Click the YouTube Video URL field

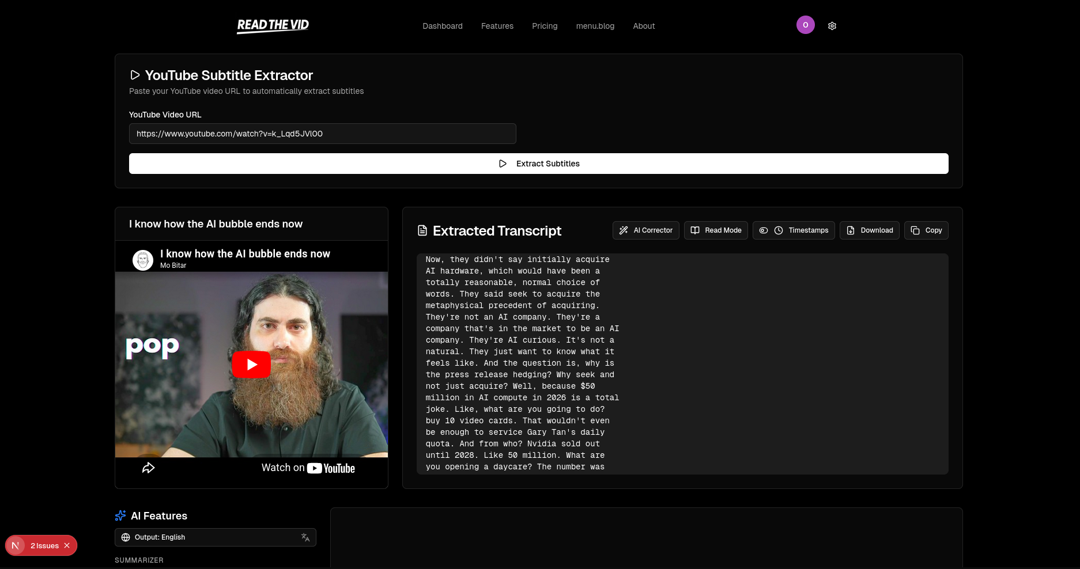322,134
